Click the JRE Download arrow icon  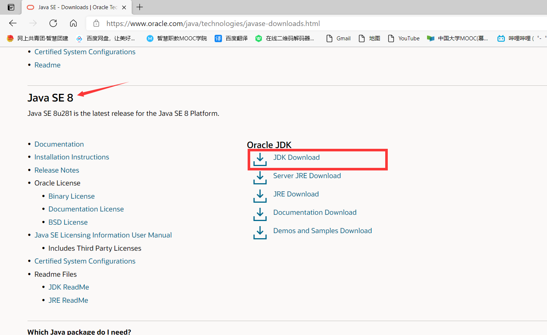click(x=260, y=196)
